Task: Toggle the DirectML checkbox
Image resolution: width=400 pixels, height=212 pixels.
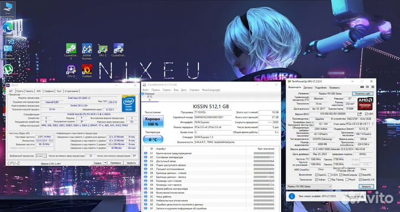Action: point(360,175)
